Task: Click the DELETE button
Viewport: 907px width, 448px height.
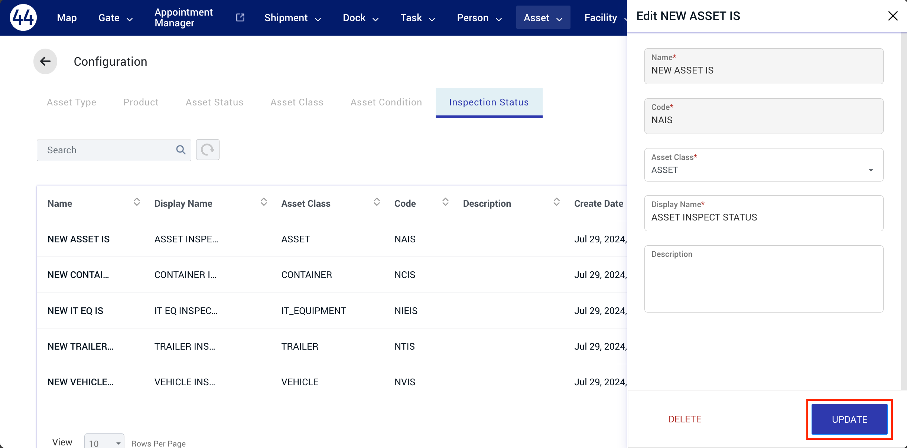Action: [685, 419]
